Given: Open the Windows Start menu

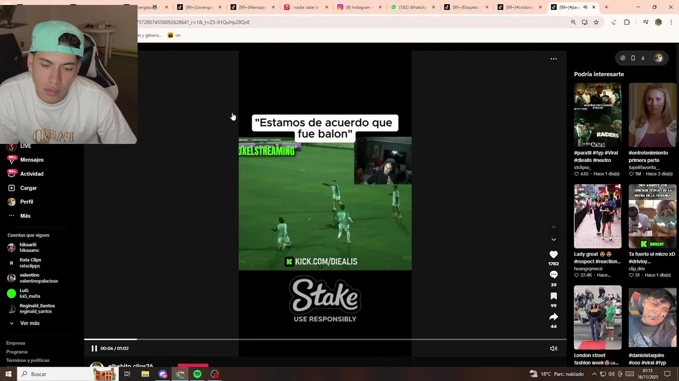Looking at the screenshot, I should tap(8, 374).
